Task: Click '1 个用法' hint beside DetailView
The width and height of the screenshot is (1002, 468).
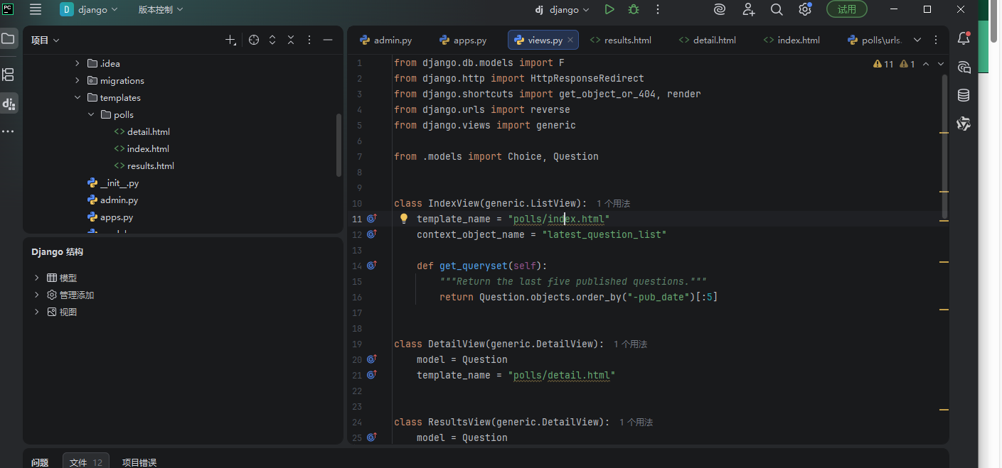Action: [x=630, y=344]
